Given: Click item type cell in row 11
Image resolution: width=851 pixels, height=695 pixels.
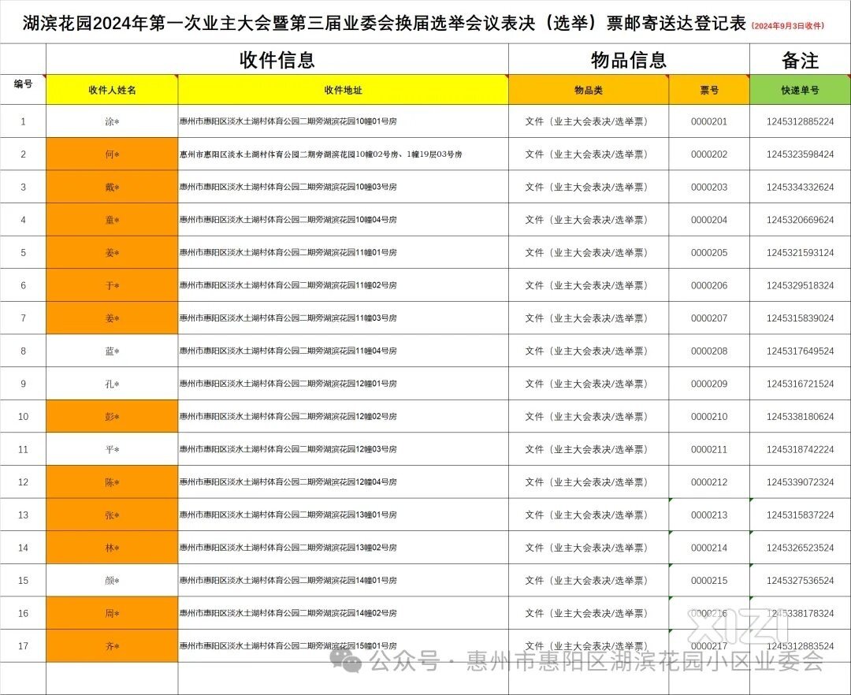Looking at the screenshot, I should click(x=589, y=449).
